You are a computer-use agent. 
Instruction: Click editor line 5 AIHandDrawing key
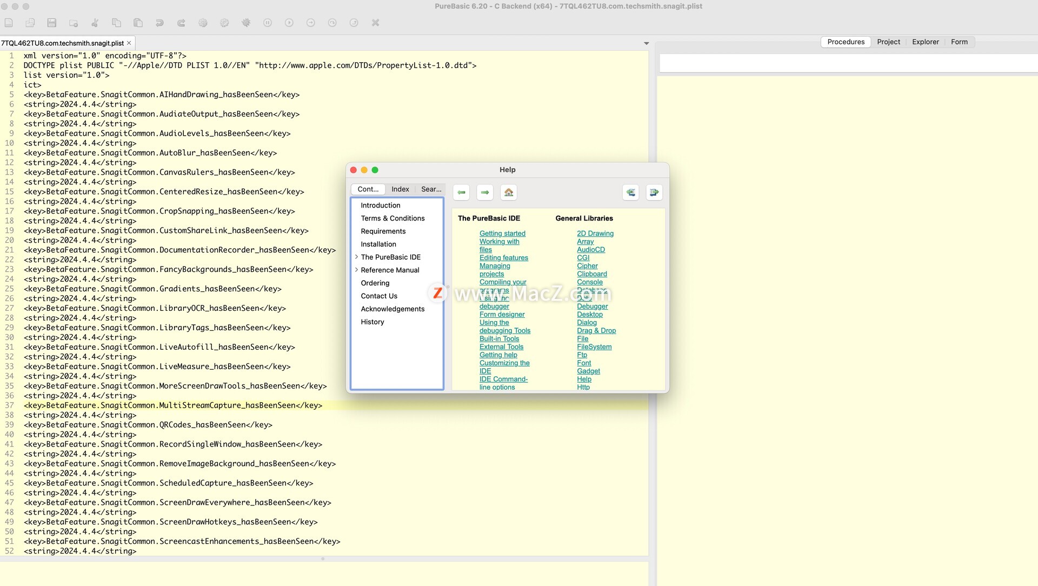coord(162,95)
